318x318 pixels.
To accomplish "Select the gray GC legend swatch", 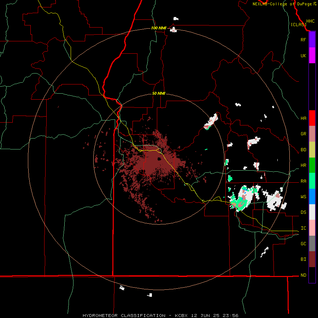I will [x=312, y=243].
